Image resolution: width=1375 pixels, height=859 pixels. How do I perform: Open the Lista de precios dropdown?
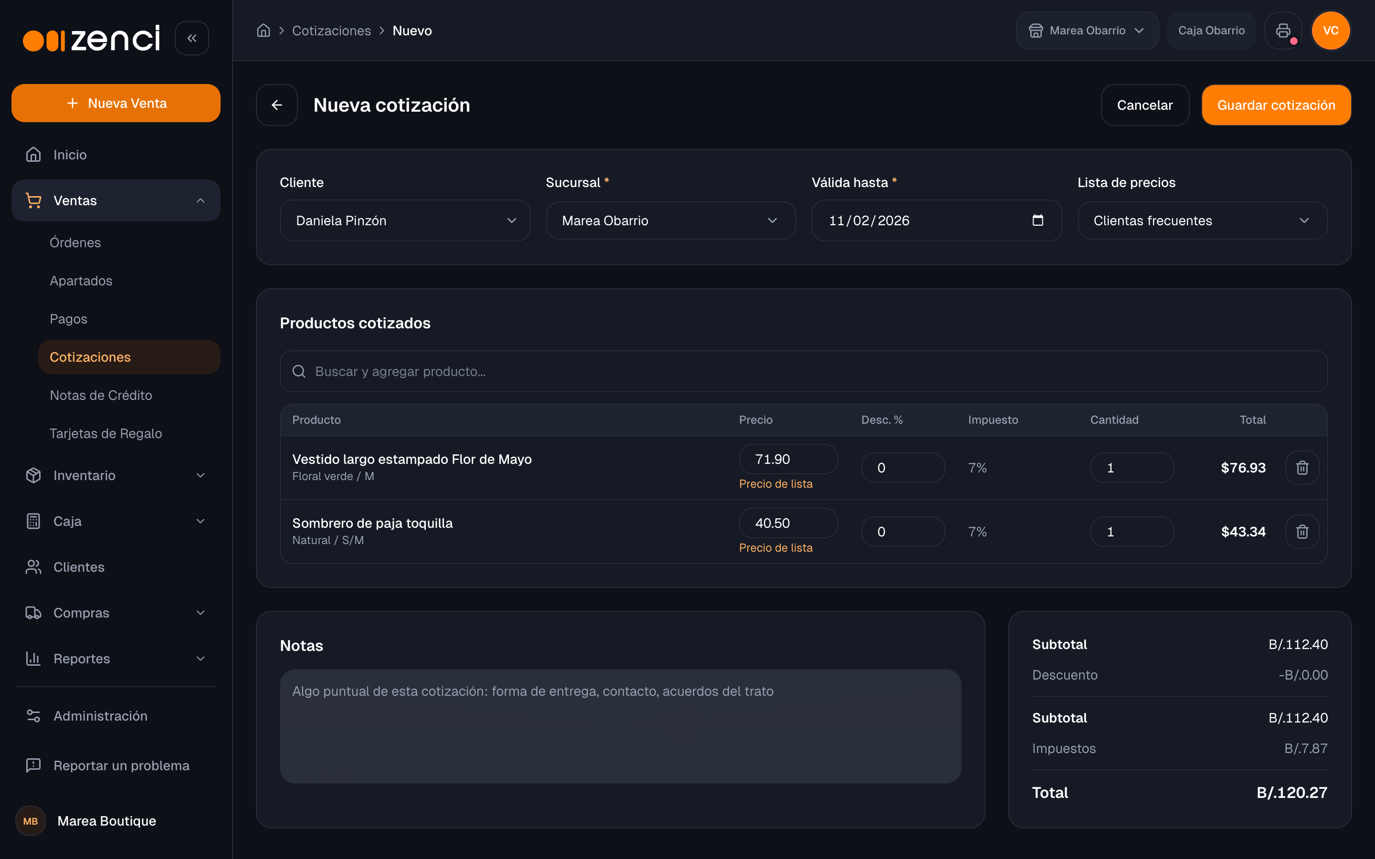pos(1202,220)
